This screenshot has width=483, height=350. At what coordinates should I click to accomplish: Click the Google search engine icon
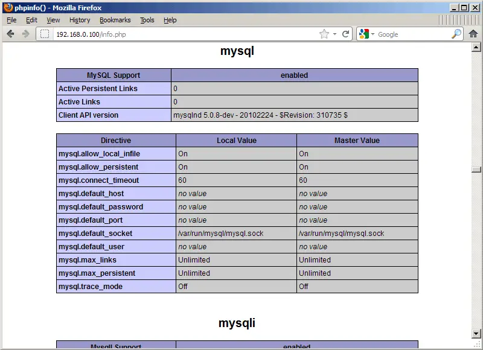pyautogui.click(x=364, y=34)
